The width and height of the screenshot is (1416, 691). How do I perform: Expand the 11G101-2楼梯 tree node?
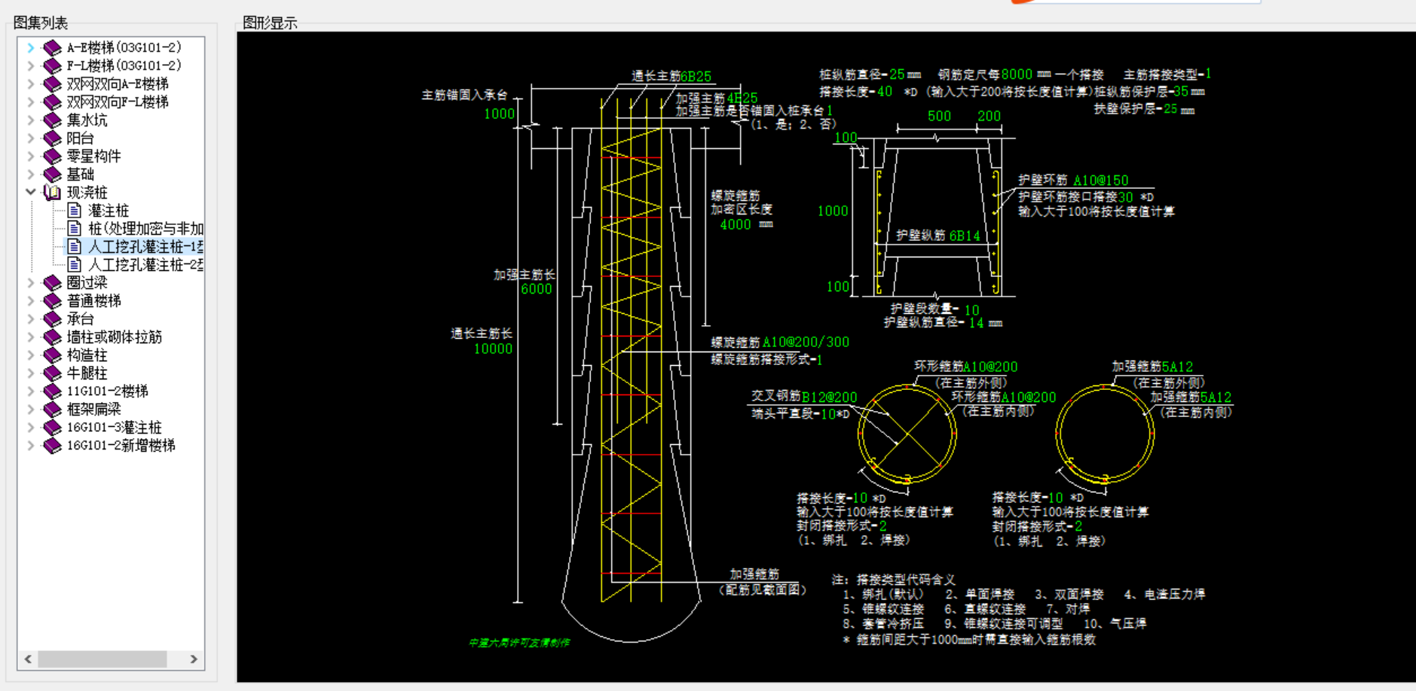coord(30,391)
